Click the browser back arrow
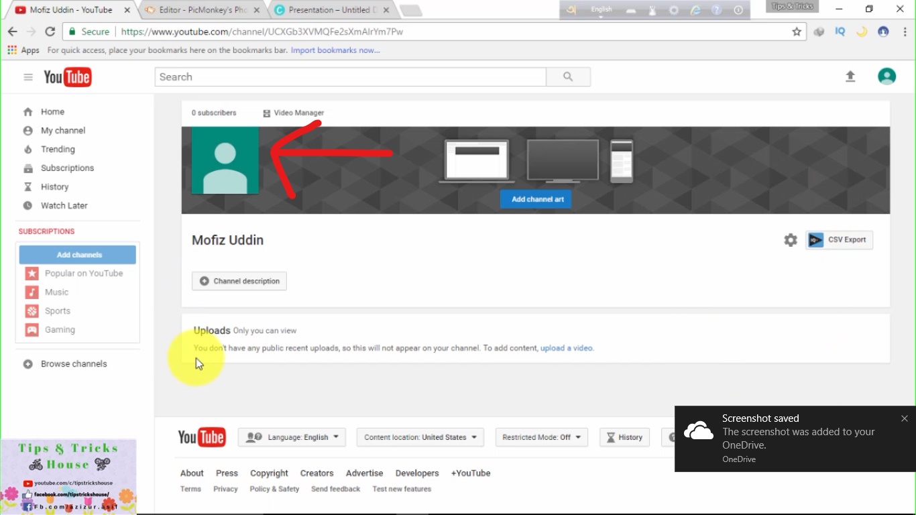The height and width of the screenshot is (515, 916). coord(12,32)
